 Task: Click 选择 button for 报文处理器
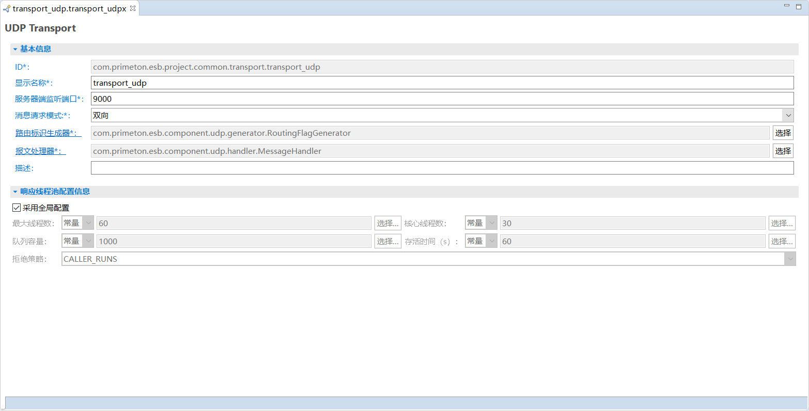[x=783, y=151]
